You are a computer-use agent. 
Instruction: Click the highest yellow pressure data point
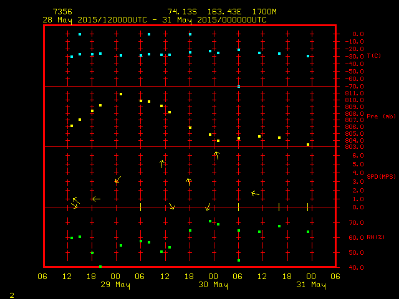(x=120, y=94)
